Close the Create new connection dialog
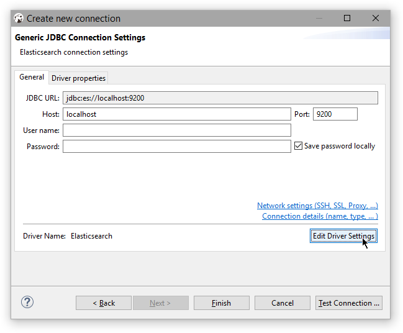403x333 pixels. (x=376, y=19)
